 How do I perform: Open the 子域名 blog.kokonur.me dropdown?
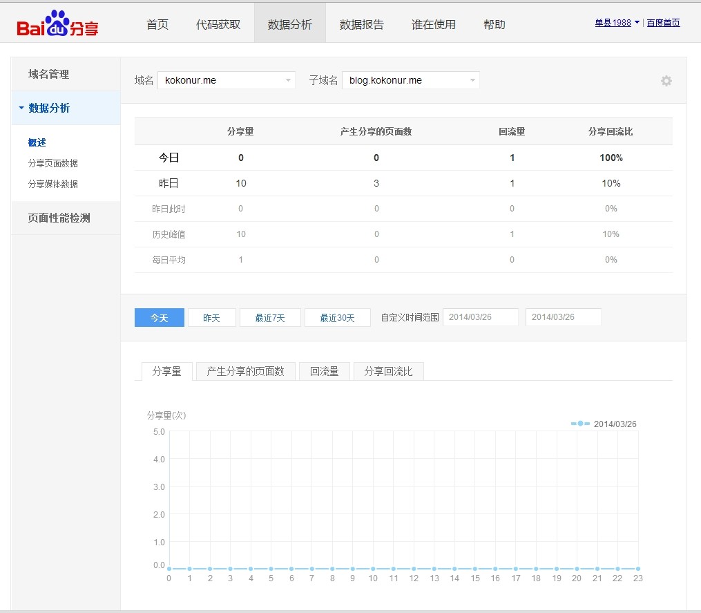pyautogui.click(x=410, y=80)
